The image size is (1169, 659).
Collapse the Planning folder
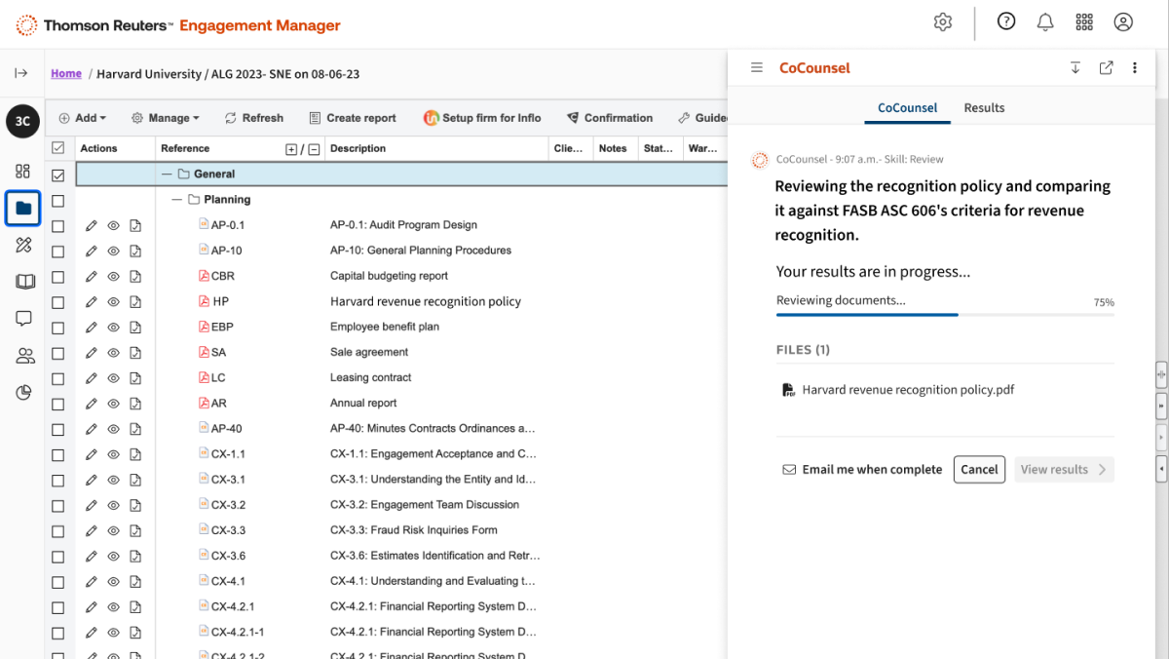[176, 200]
